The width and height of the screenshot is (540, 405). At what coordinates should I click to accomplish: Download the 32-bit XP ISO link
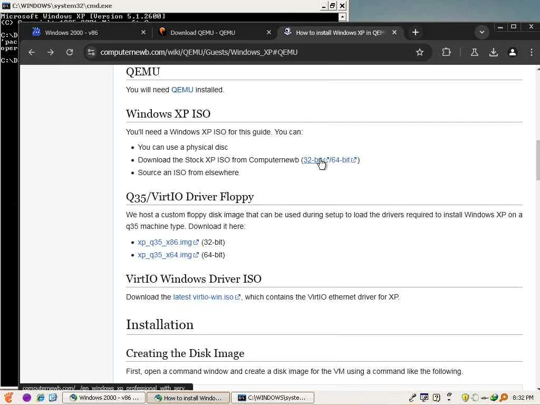click(x=316, y=160)
